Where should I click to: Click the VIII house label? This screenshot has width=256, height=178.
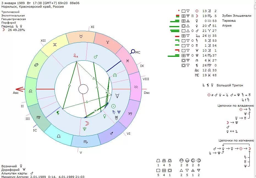coord(146,79)
